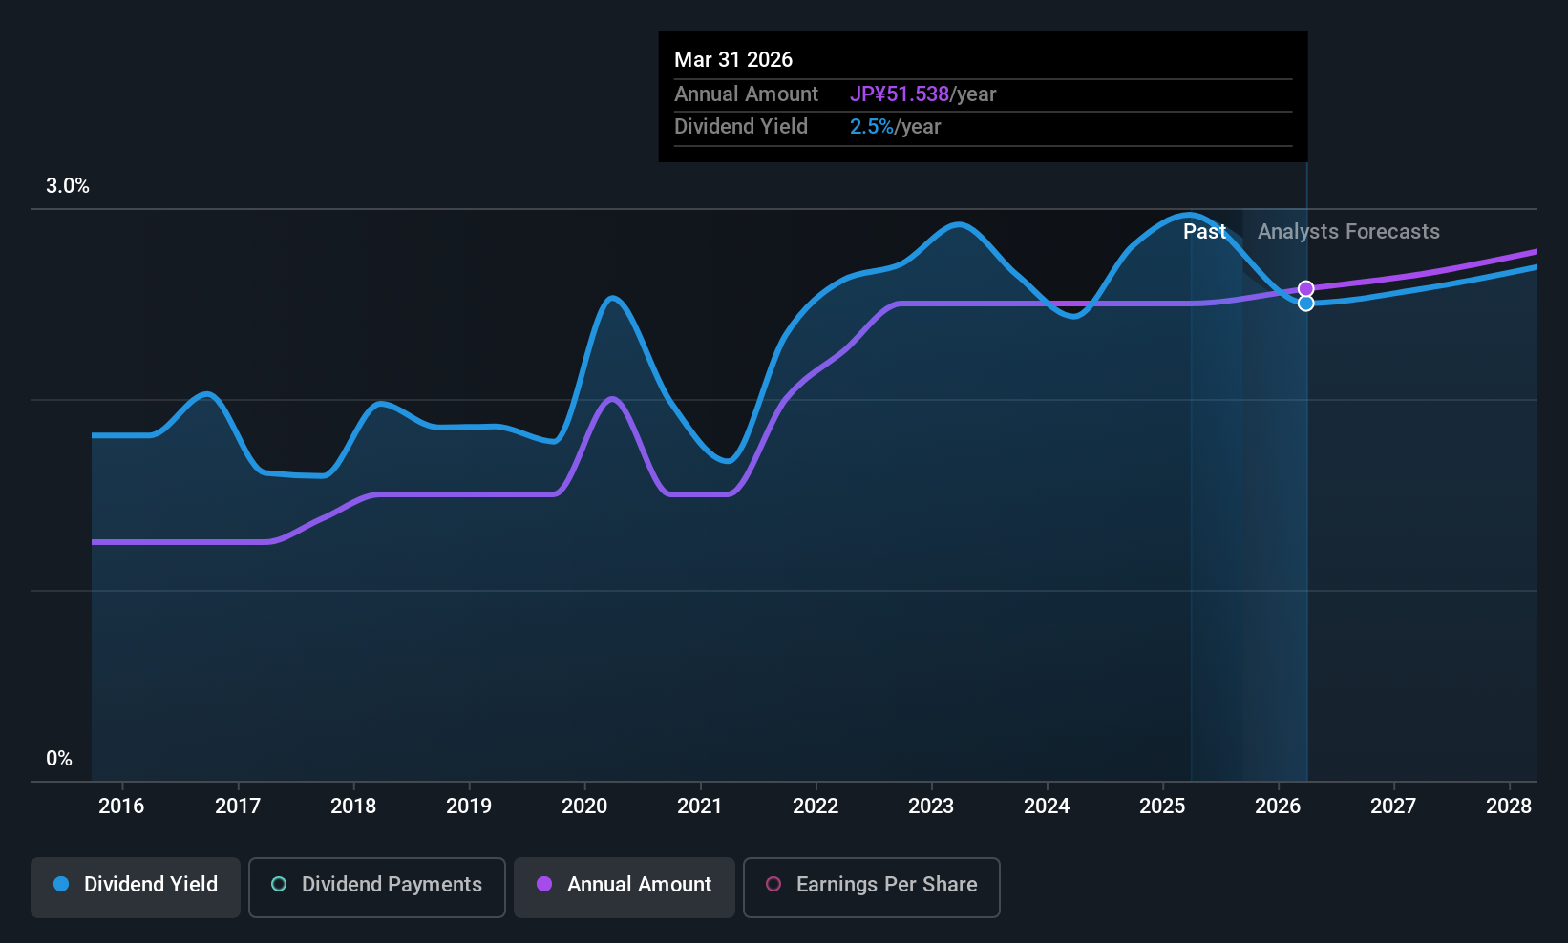Image resolution: width=1568 pixels, height=943 pixels.
Task: Toggle the Dividend Yield legend button
Action: 136,888
